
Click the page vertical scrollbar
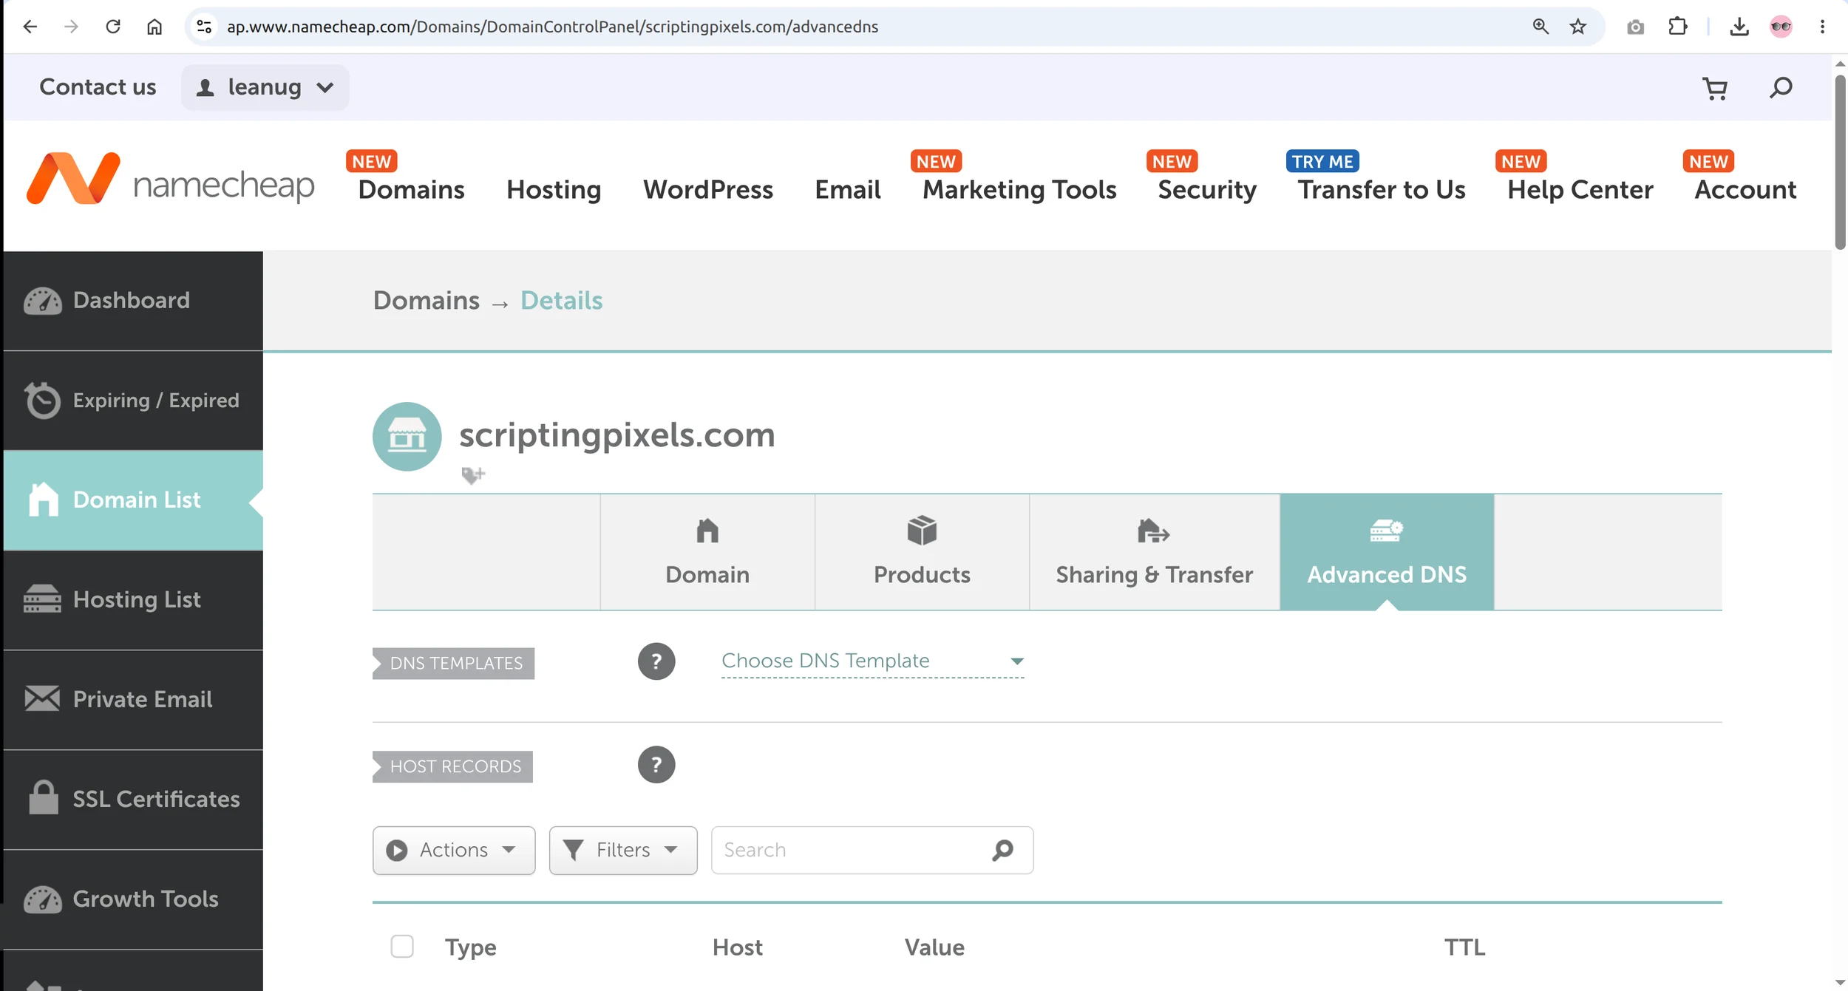click(1840, 163)
